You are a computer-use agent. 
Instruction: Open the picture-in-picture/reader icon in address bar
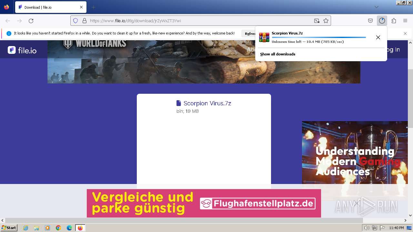tap(317, 21)
